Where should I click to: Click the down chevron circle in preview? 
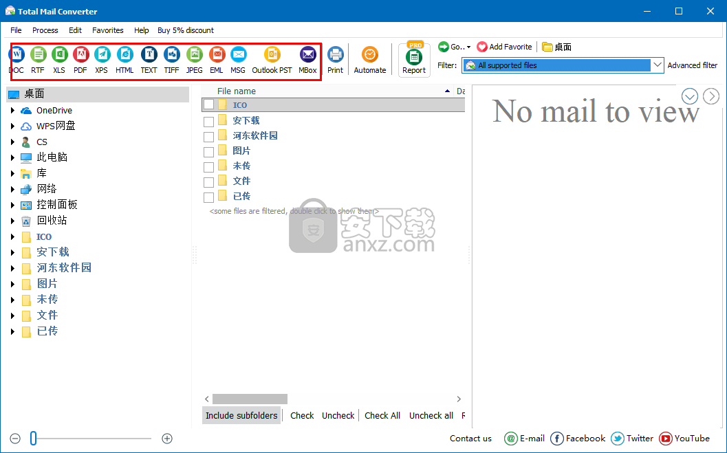690,96
